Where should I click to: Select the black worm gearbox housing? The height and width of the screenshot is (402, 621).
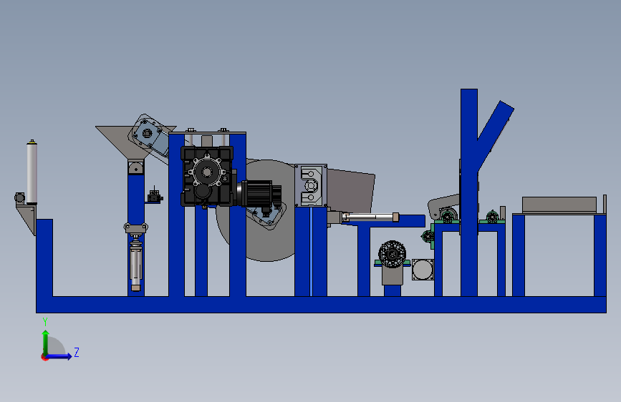click(207, 176)
